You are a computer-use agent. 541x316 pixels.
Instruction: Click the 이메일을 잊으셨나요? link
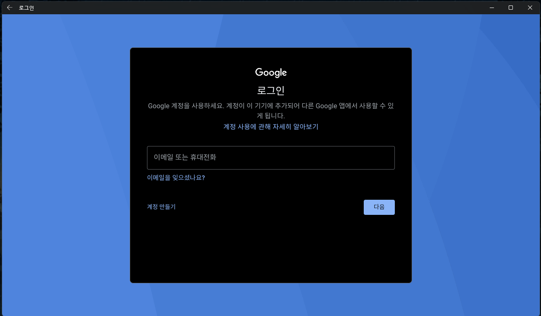point(176,178)
